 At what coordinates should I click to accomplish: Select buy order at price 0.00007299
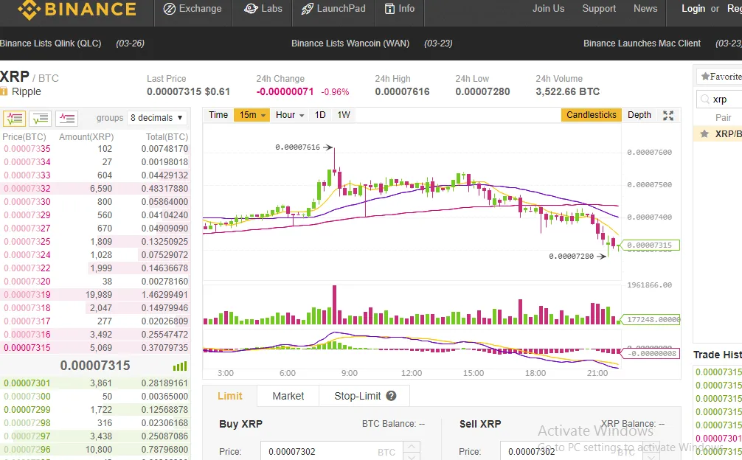pyautogui.click(x=95, y=409)
